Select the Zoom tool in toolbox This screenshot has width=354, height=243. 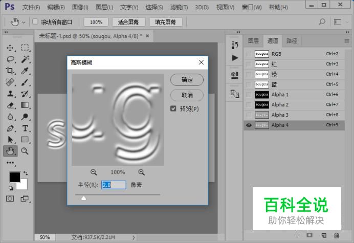click(x=25, y=151)
